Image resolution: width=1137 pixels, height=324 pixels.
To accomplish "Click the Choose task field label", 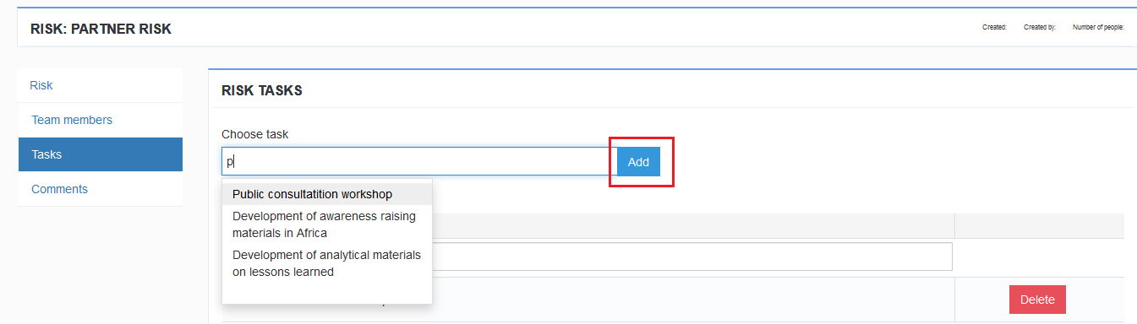I will (255, 134).
